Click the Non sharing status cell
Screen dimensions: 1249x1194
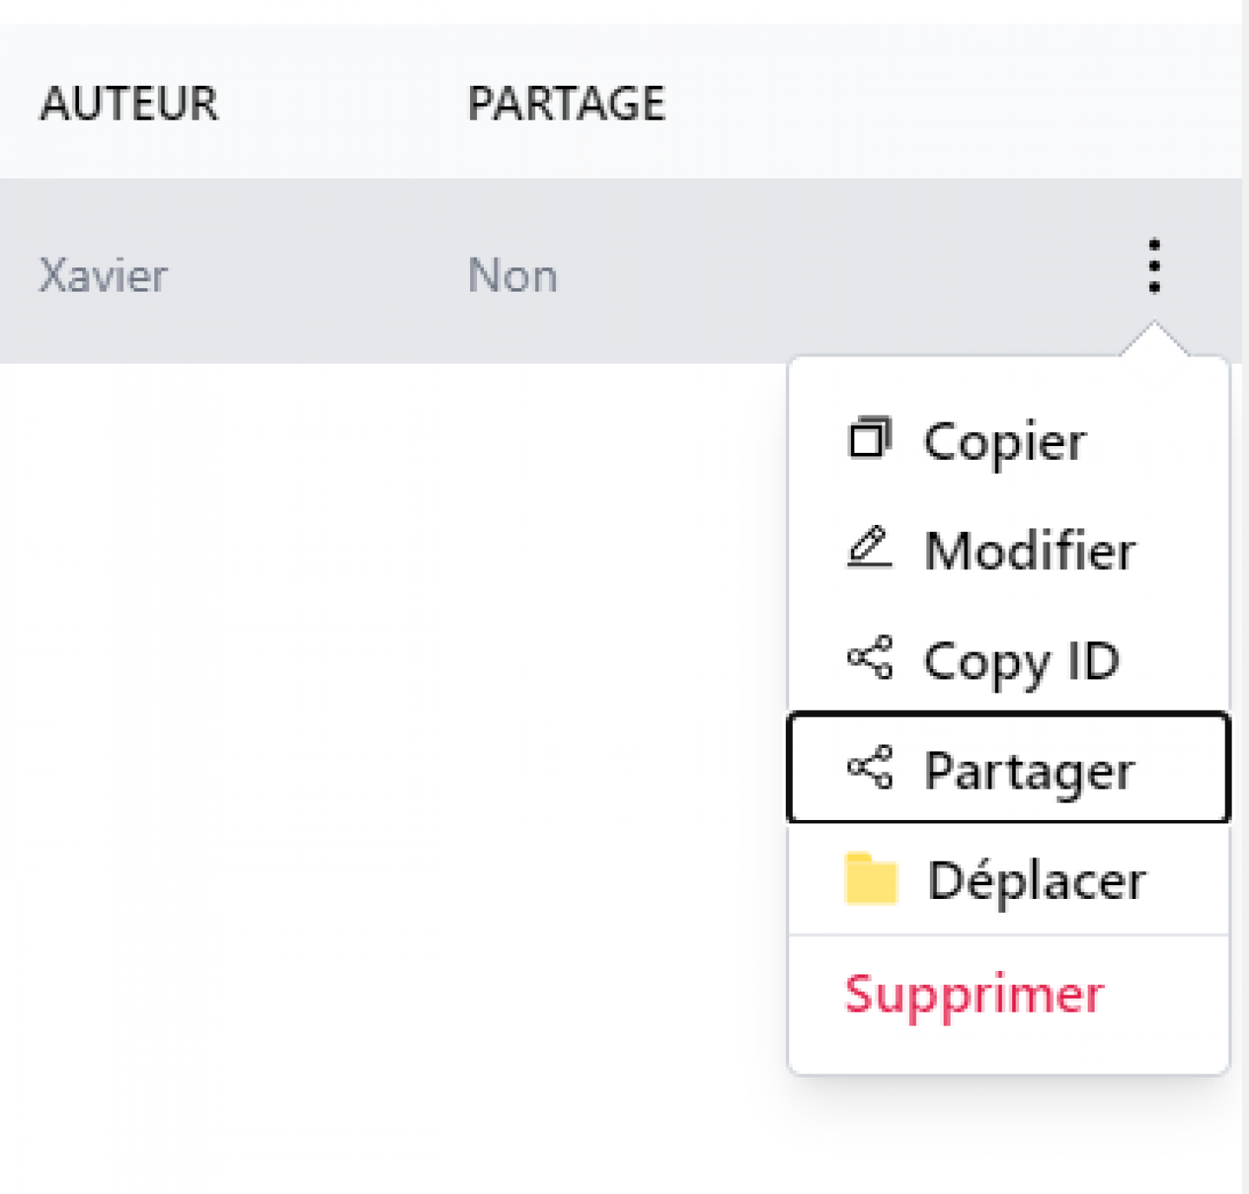513,276
